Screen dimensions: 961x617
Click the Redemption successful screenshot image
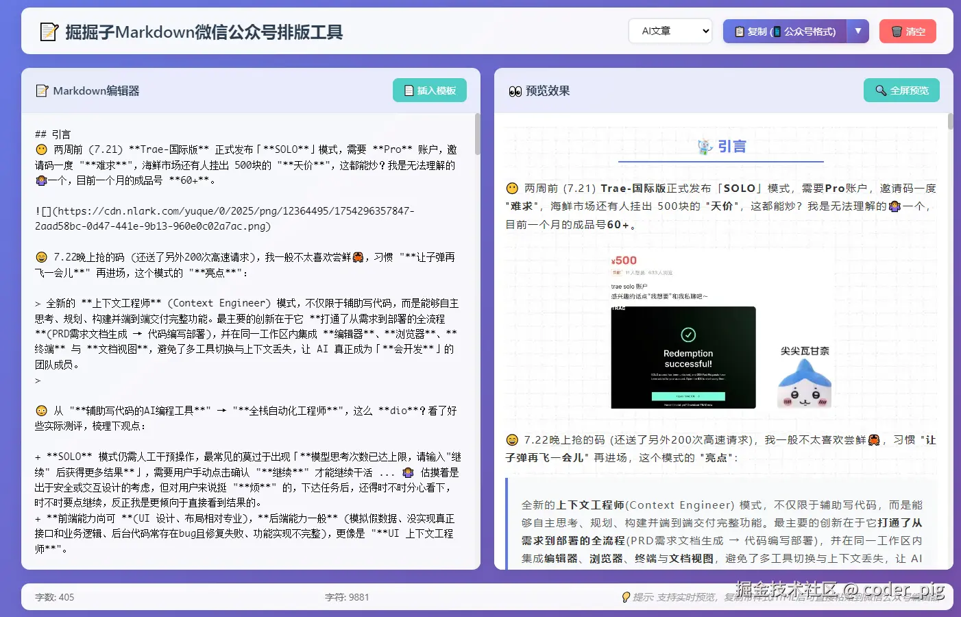(683, 357)
